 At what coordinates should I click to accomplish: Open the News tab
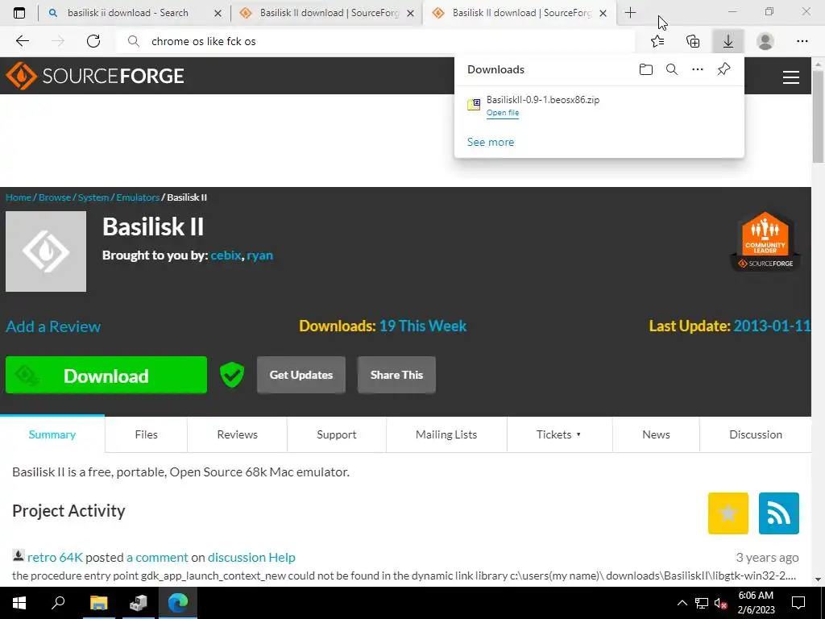click(x=656, y=434)
